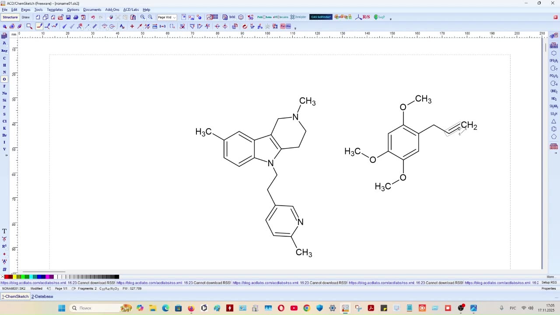560x315 pixels.
Task: Select the Draw Normal bond tool
Action: click(x=39, y=26)
